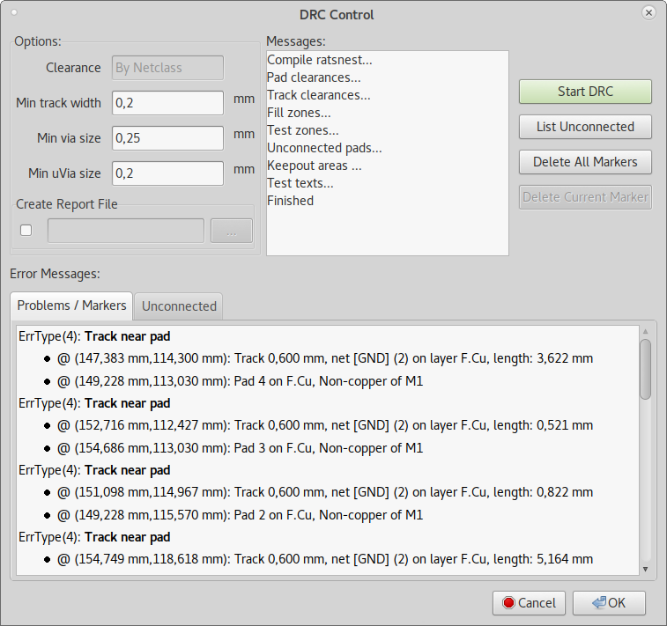Click the Clearance By Netclass field
This screenshot has width=667, height=626.
coord(167,68)
